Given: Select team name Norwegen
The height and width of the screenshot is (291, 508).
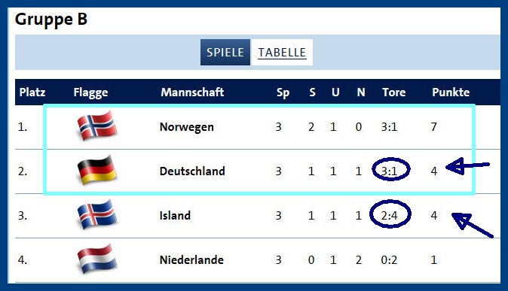Looking at the screenshot, I should click(187, 127).
